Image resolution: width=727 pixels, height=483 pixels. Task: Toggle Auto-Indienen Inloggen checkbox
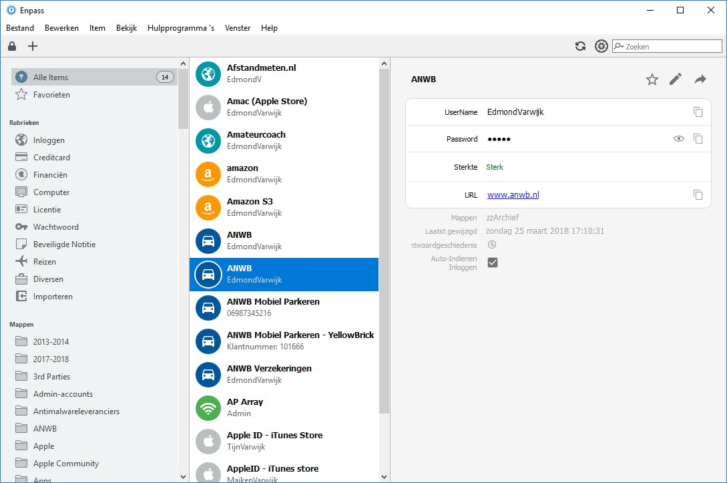pos(493,263)
